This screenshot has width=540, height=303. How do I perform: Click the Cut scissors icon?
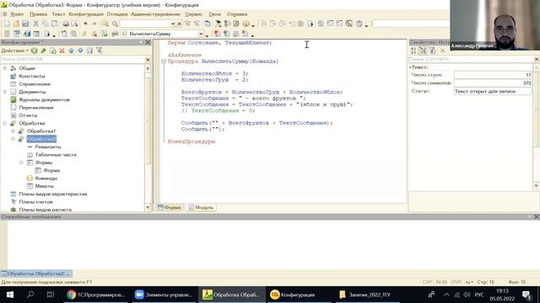click(35, 24)
